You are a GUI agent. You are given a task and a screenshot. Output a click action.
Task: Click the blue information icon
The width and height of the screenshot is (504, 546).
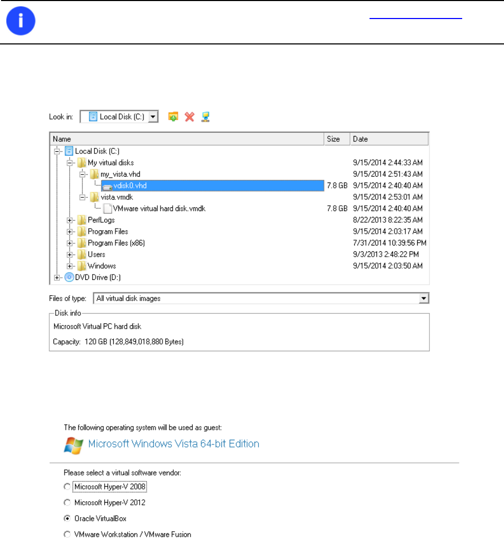pyautogui.click(x=21, y=21)
